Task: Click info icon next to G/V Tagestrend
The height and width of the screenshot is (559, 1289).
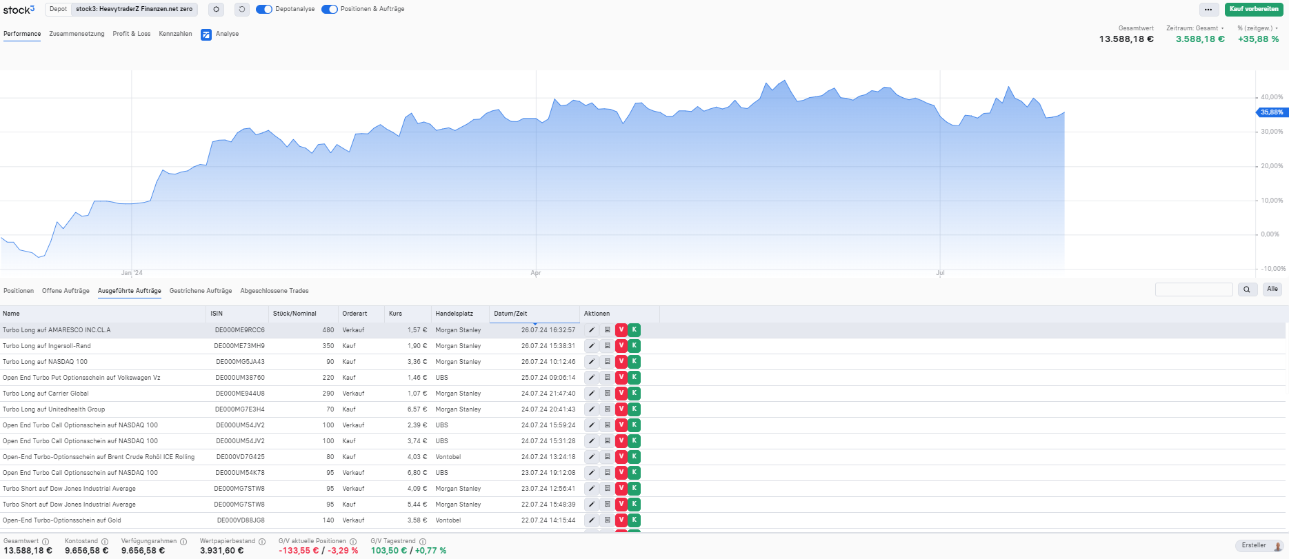Action: coord(423,542)
